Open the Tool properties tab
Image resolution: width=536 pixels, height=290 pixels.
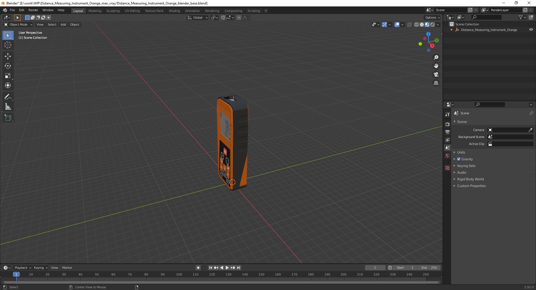(x=448, y=114)
